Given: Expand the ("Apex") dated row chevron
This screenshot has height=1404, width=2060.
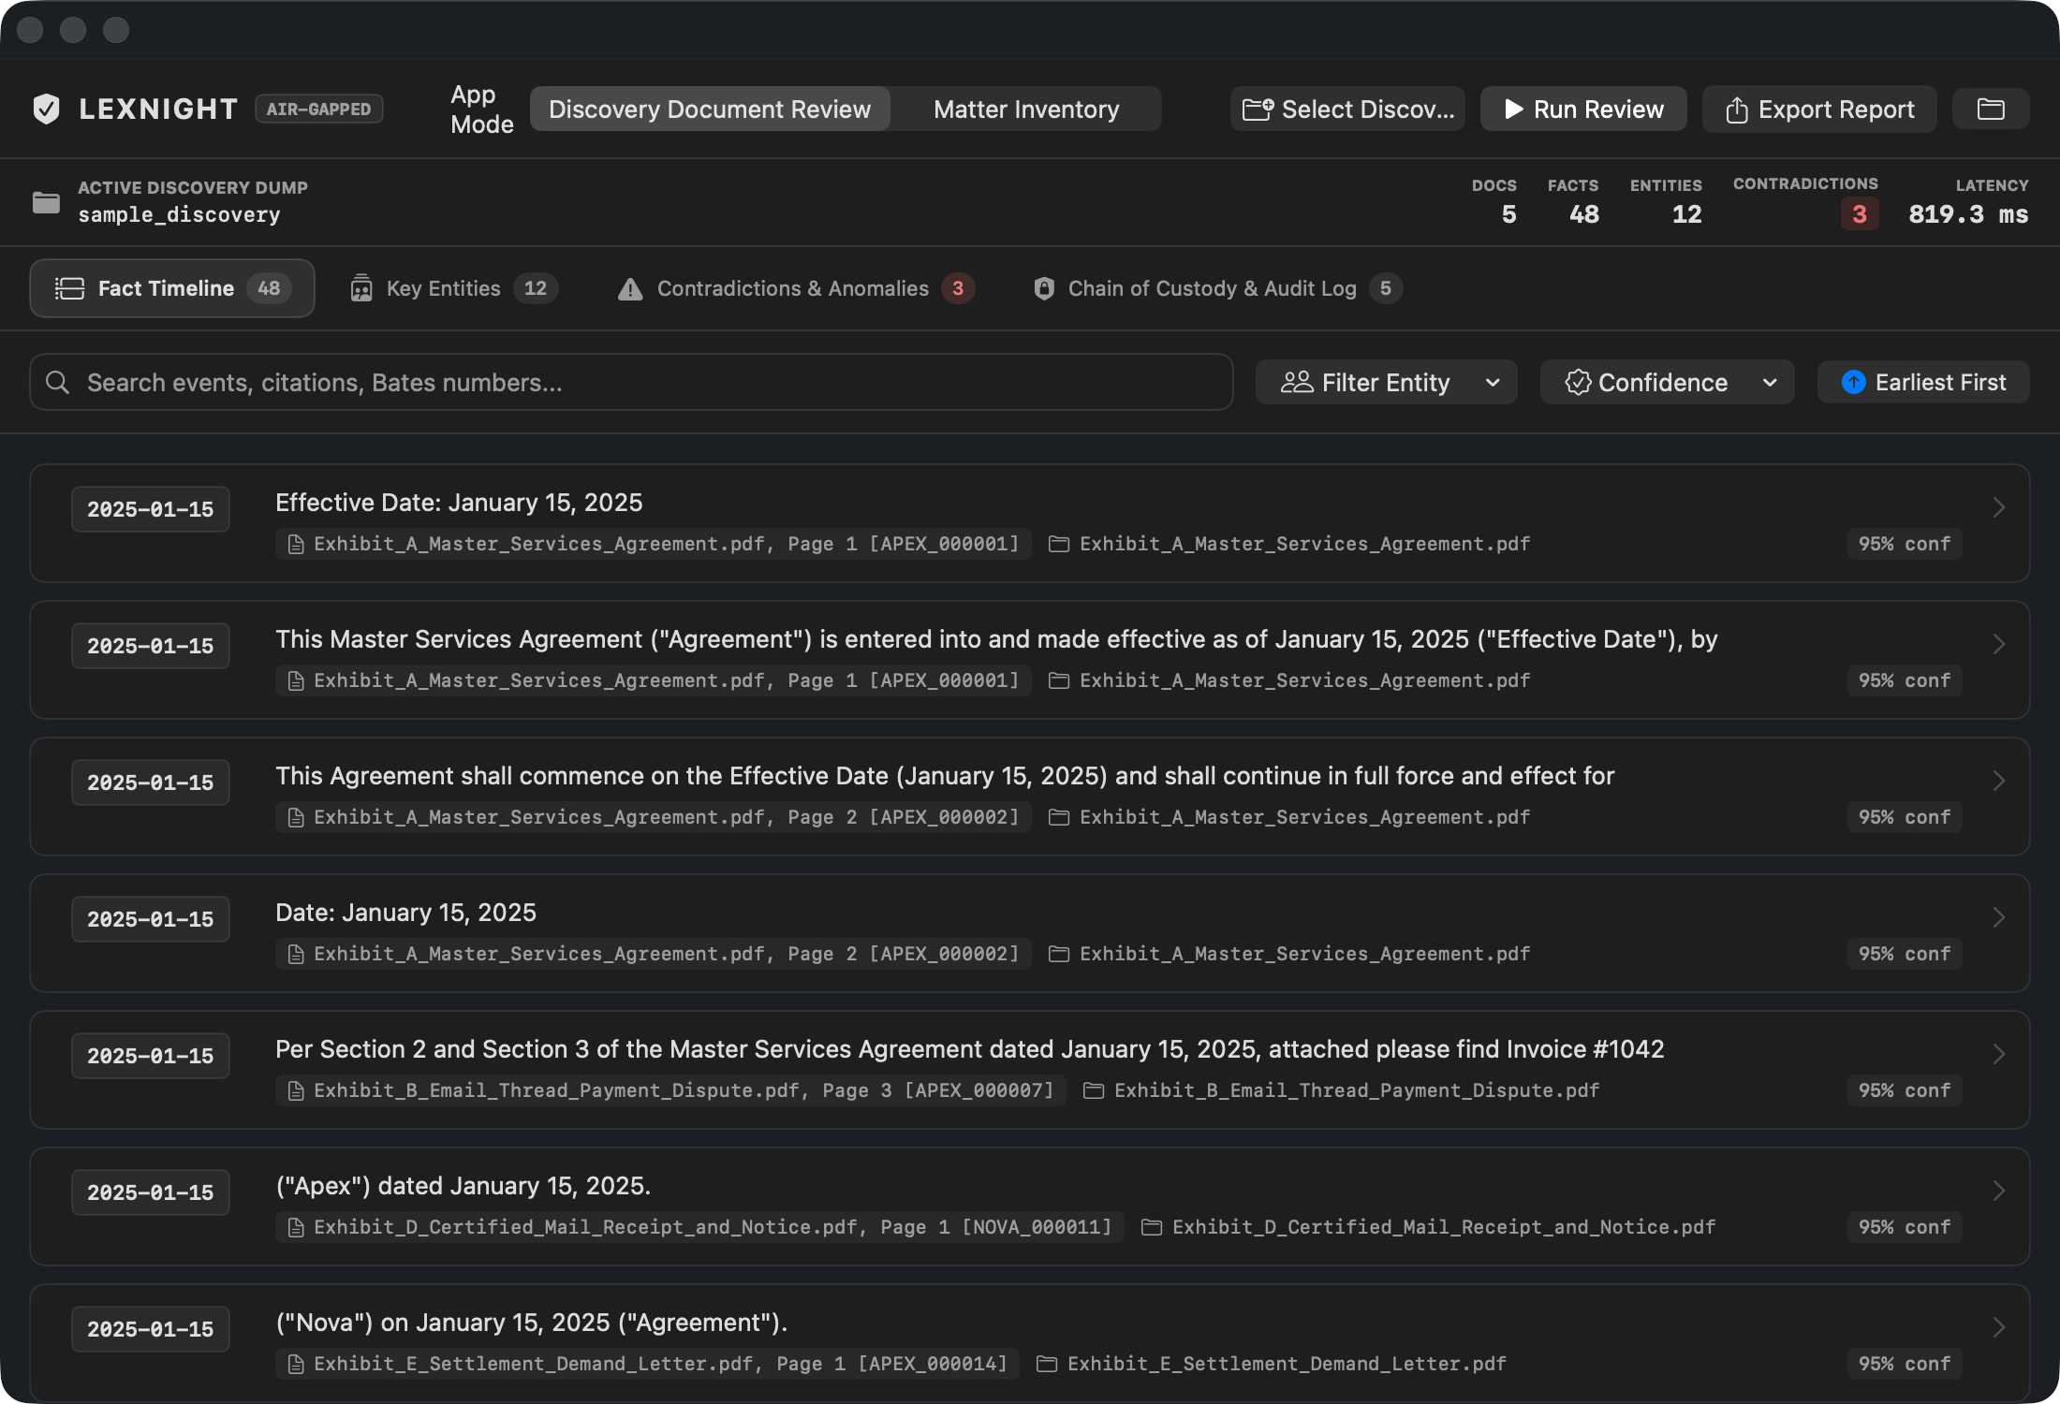Looking at the screenshot, I should [1998, 1191].
